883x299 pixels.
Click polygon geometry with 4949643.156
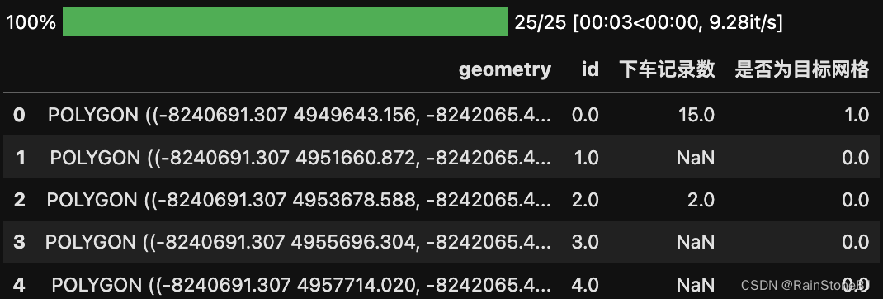[x=300, y=115]
